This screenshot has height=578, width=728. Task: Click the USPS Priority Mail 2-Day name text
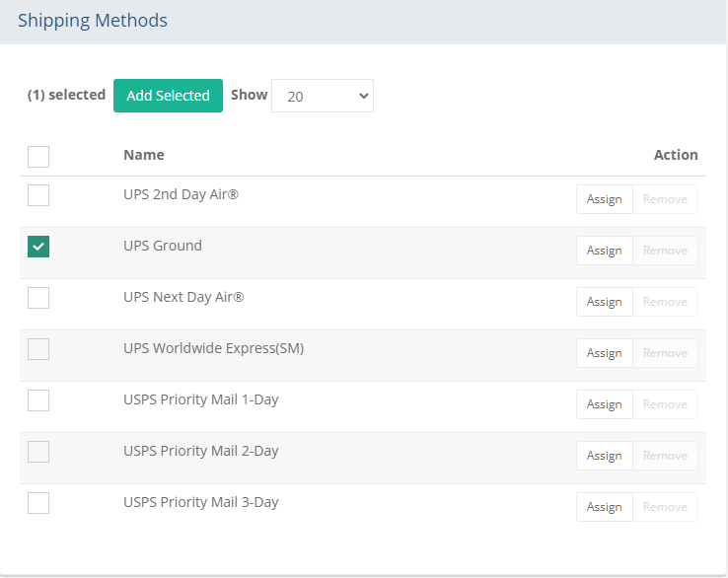(x=201, y=451)
